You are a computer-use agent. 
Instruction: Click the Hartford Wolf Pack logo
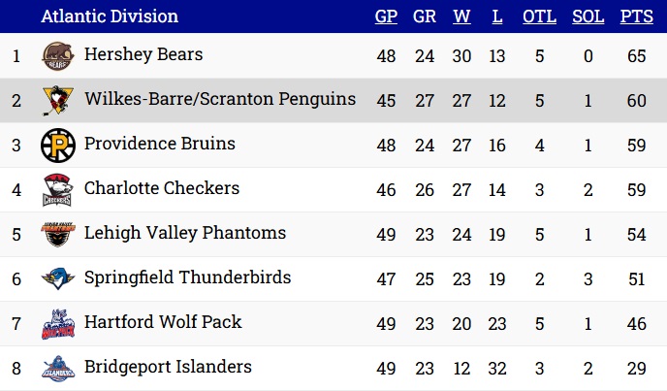(x=58, y=324)
